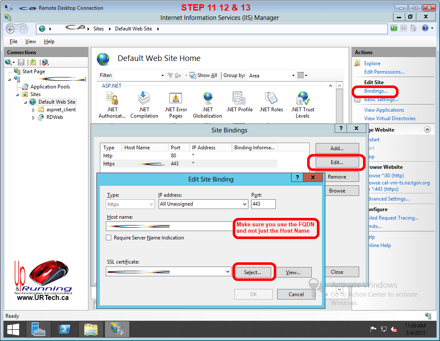The image size is (440, 341).
Task: Open the .NET Trust Levels icon
Action: point(302,99)
